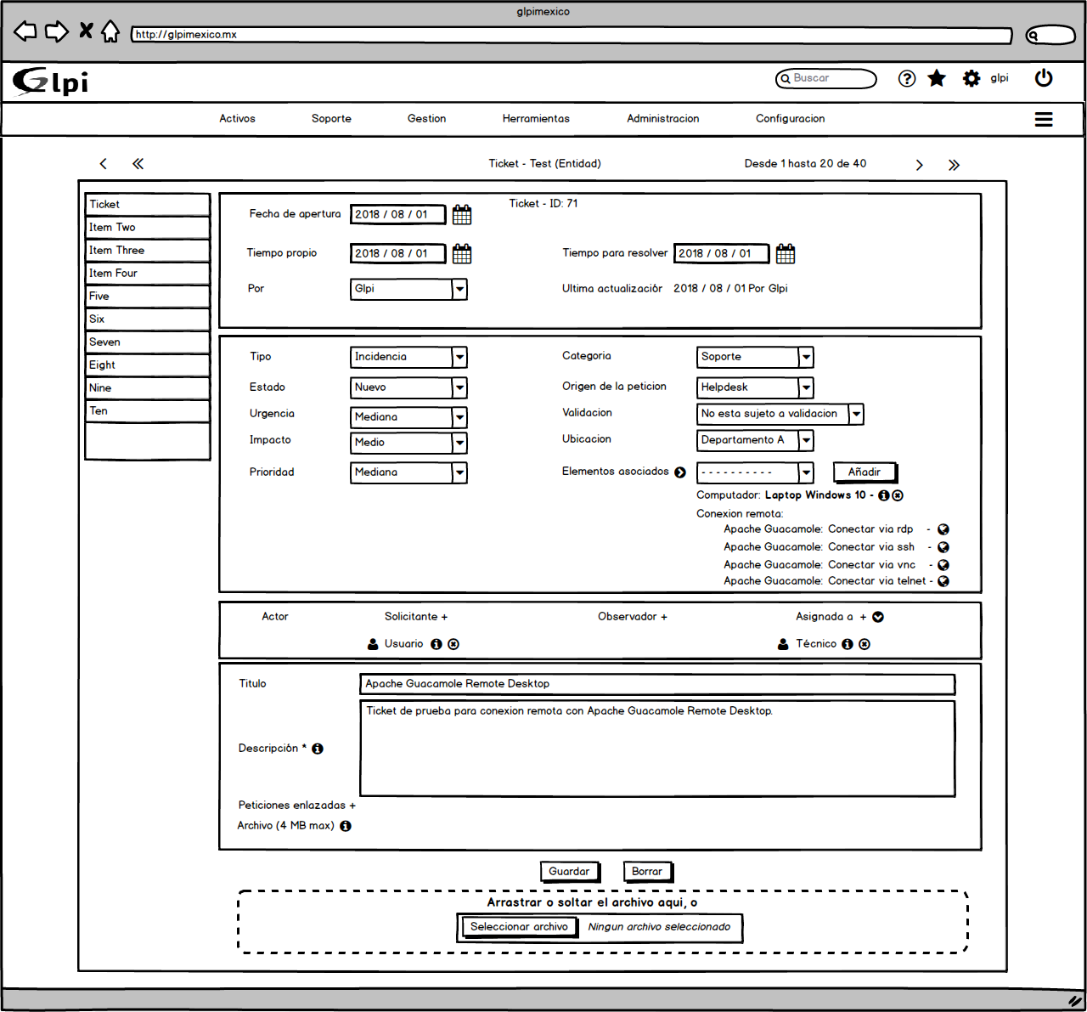This screenshot has height=1012, width=1087.
Task: Add a requester via Solicitante +
Action: [x=416, y=617]
